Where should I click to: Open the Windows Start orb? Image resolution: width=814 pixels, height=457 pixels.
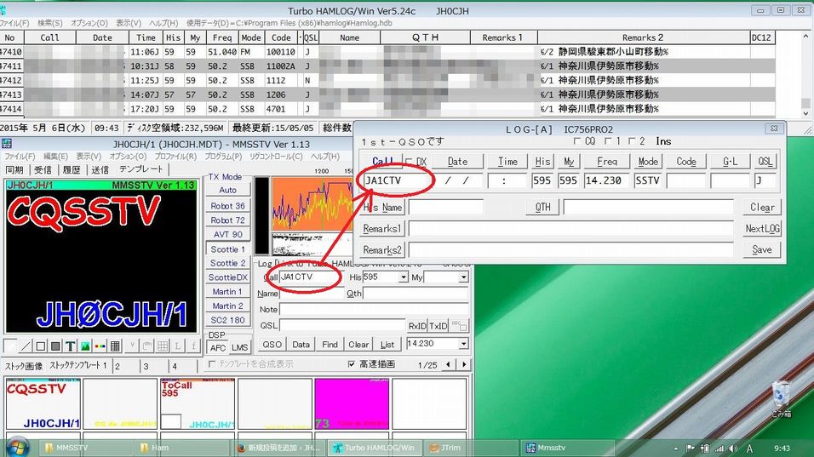(x=18, y=447)
